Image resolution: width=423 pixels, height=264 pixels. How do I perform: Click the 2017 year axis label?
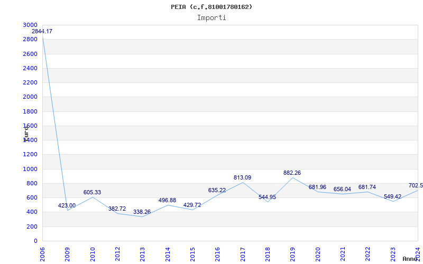tap(243, 254)
